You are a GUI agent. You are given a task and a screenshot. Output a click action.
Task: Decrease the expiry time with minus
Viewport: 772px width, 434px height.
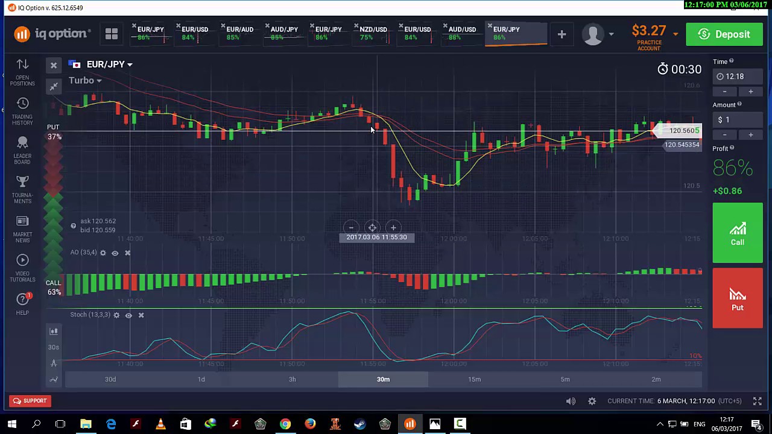coord(724,92)
